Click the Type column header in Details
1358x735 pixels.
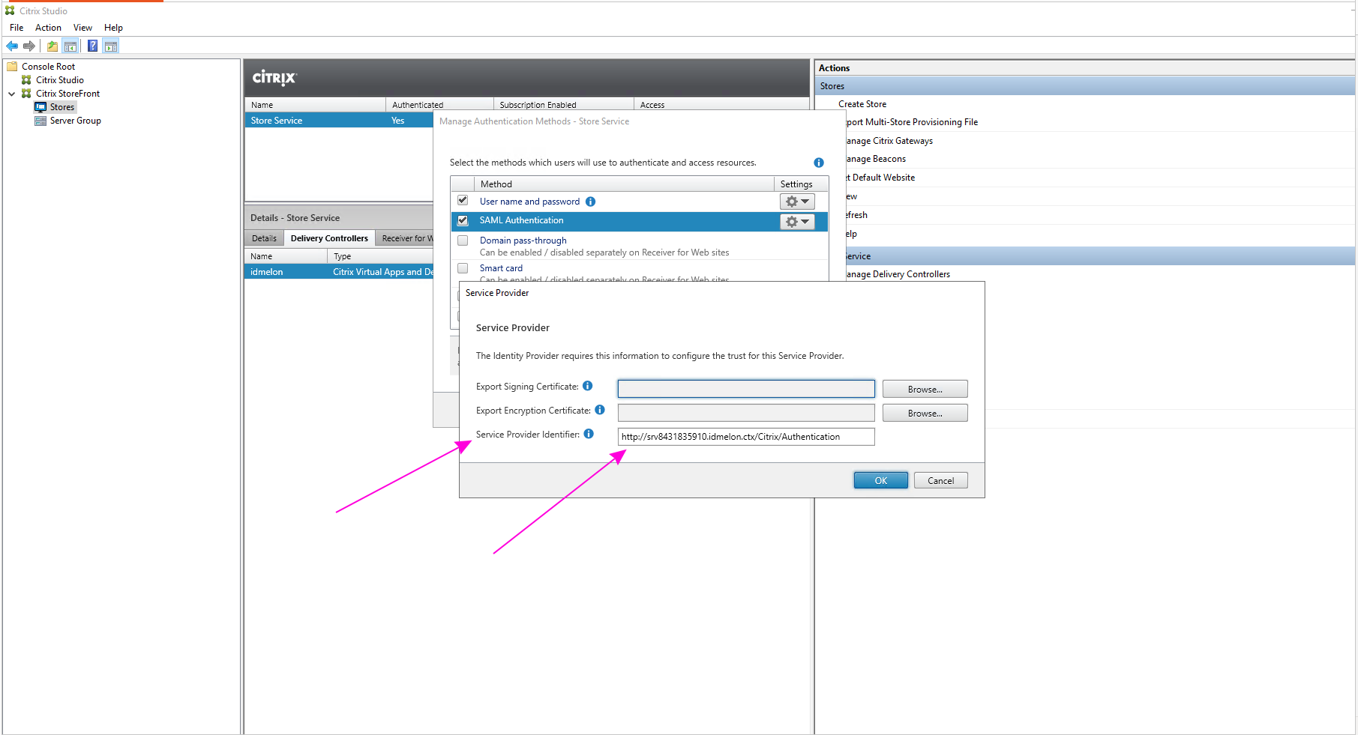380,256
